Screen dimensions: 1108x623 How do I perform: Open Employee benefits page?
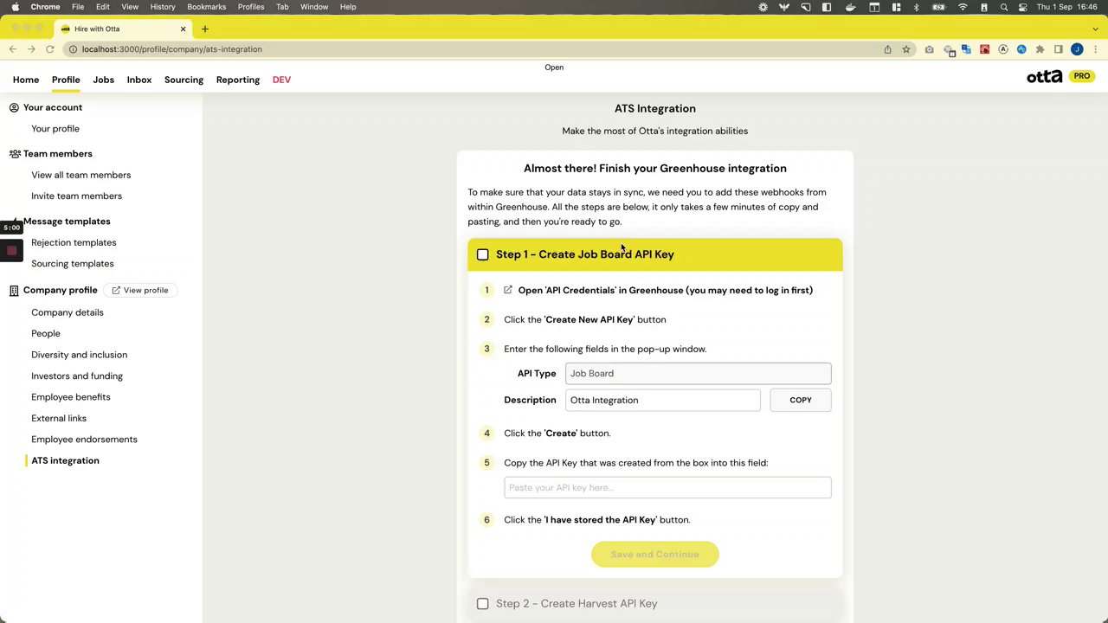[71, 397]
